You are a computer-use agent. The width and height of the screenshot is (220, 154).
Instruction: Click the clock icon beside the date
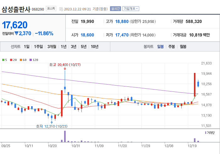pos(61,9)
